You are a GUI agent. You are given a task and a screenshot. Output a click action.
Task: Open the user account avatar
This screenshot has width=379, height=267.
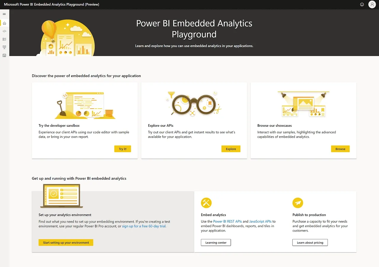pyautogui.click(x=372, y=4)
